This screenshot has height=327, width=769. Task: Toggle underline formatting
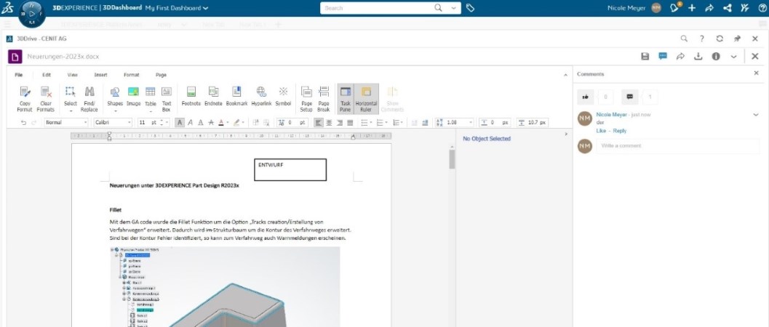coord(201,122)
